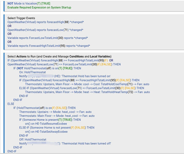184x154 pixels.
Task: Open the ForcastLowTstatLimit(30) variable trigger
Action: point(48,38)
